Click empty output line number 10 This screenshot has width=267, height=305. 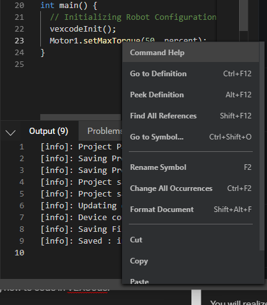coord(19,253)
